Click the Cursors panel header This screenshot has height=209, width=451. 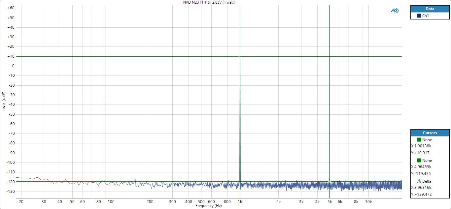(430, 133)
